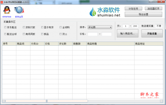The height and width of the screenshot is (105, 166).
Task: Enable the 京东配送 checkbox
Action: click(5, 27)
